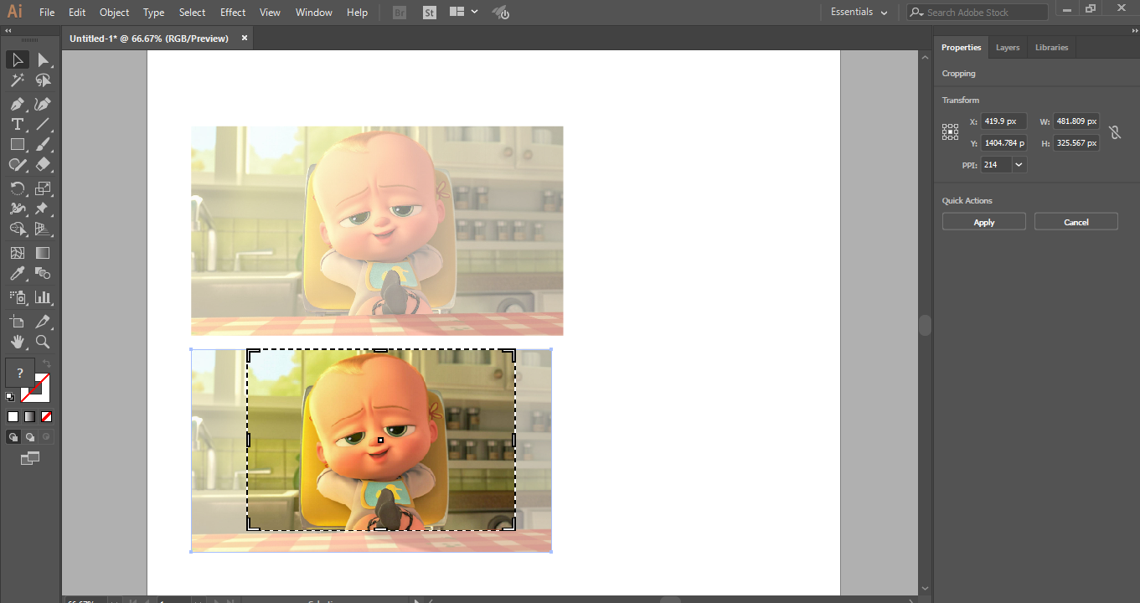This screenshot has height=603, width=1140.
Task: Set the reference point grid in Transform
Action: (x=950, y=131)
